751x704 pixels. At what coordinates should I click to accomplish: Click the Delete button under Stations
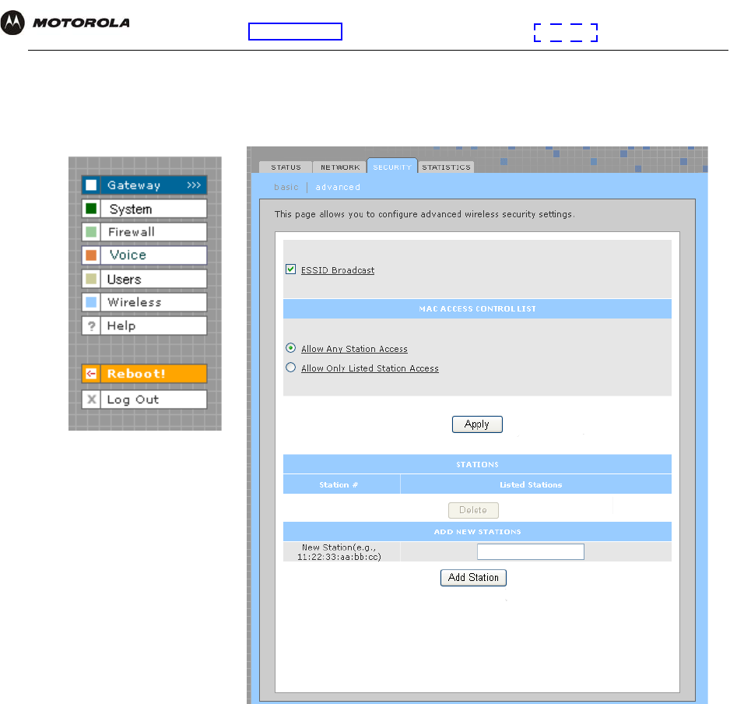[473, 510]
